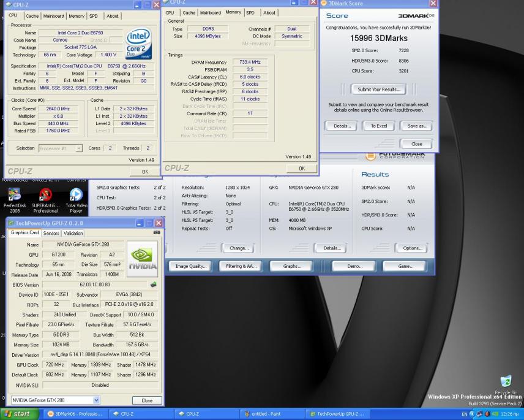
Task: Click the Close button in GPU-Z
Action: click(x=147, y=400)
